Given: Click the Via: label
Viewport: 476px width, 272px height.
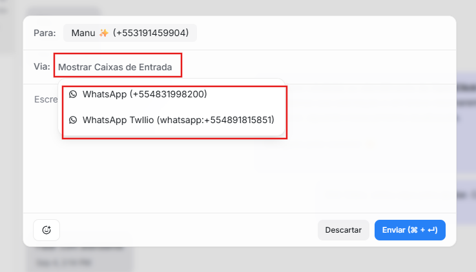Looking at the screenshot, I should [x=42, y=66].
